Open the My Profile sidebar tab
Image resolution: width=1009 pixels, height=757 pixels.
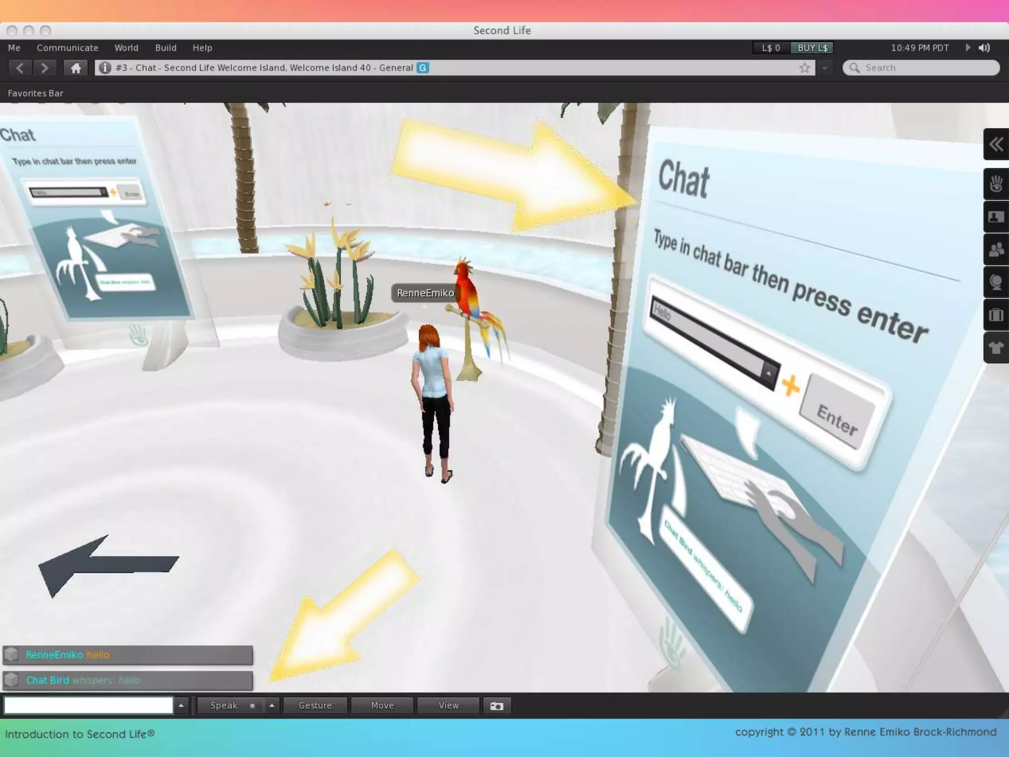(996, 217)
